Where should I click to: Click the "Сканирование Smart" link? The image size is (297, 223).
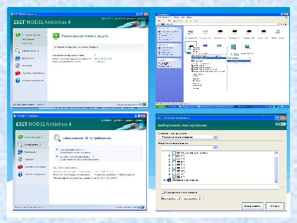71,149
